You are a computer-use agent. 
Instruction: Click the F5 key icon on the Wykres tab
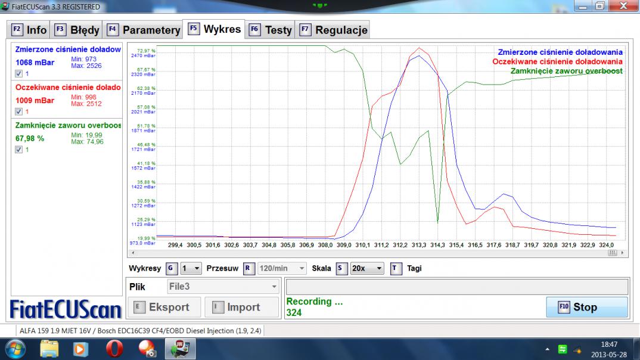coord(194,29)
